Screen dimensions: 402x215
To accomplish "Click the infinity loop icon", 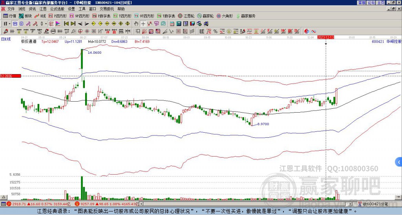I will click(x=314, y=31).
